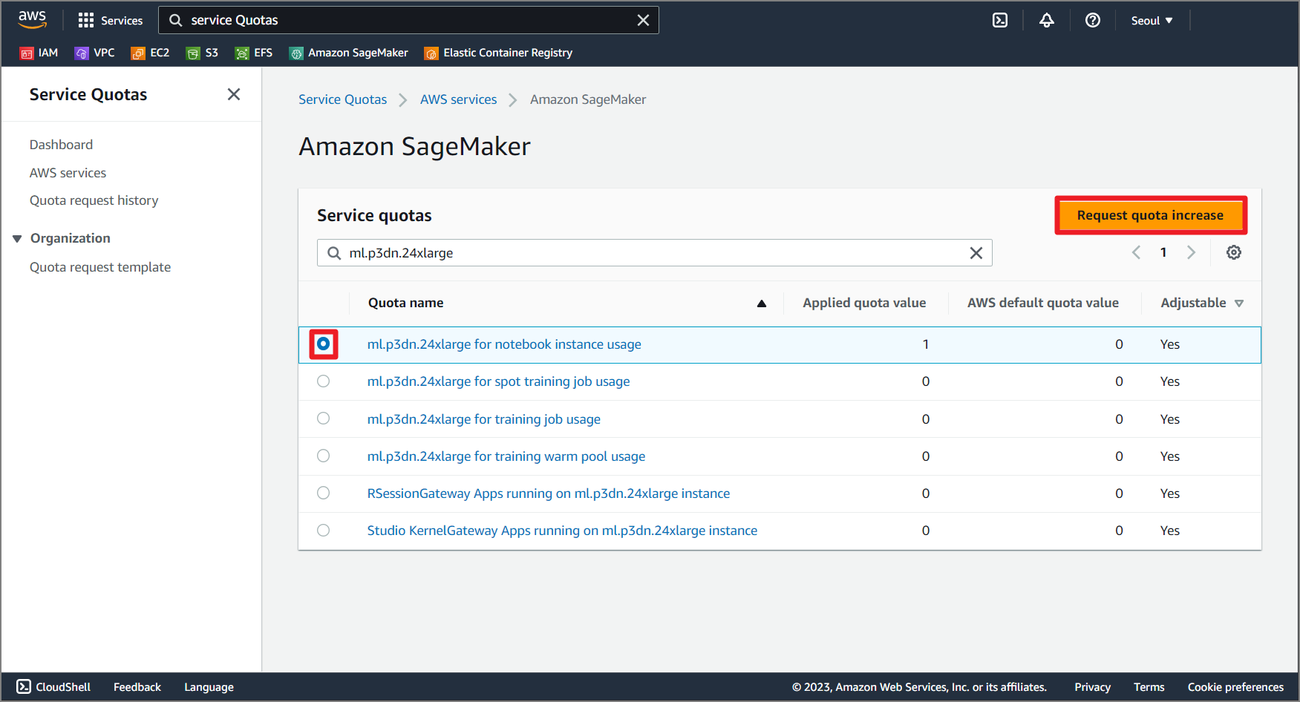Open Quota request history
Viewport: 1300px width, 702px height.
pos(94,200)
